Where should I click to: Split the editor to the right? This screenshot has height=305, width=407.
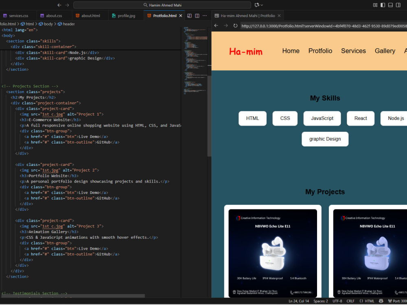(x=197, y=15)
